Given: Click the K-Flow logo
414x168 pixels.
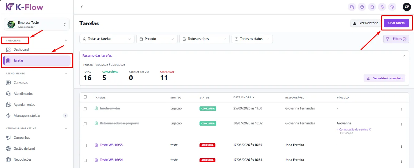Looking at the screenshot, I should click(x=24, y=7).
